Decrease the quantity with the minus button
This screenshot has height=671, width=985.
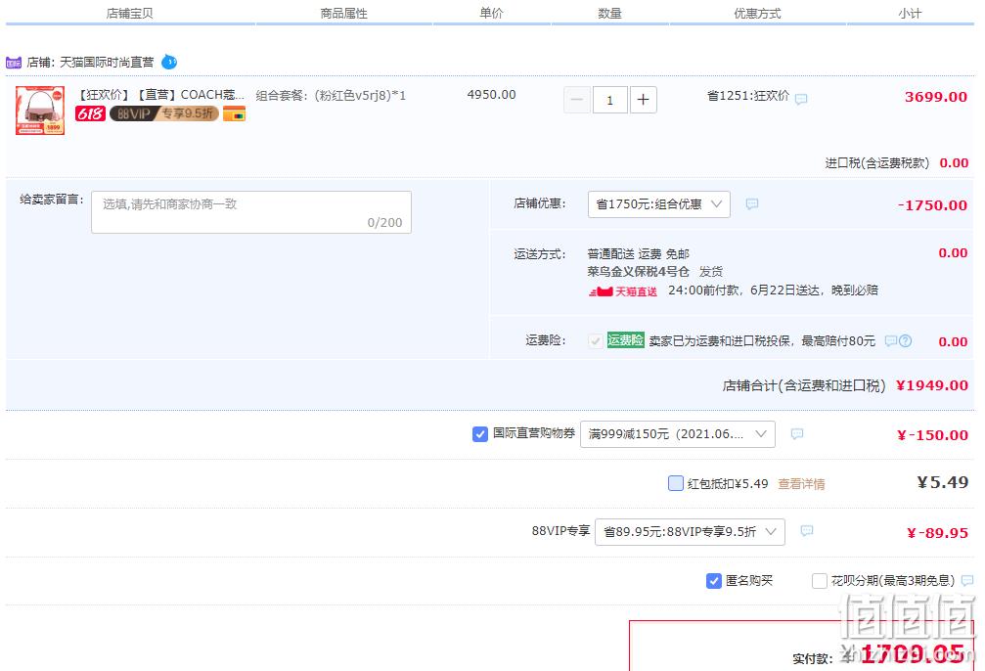pos(577,100)
